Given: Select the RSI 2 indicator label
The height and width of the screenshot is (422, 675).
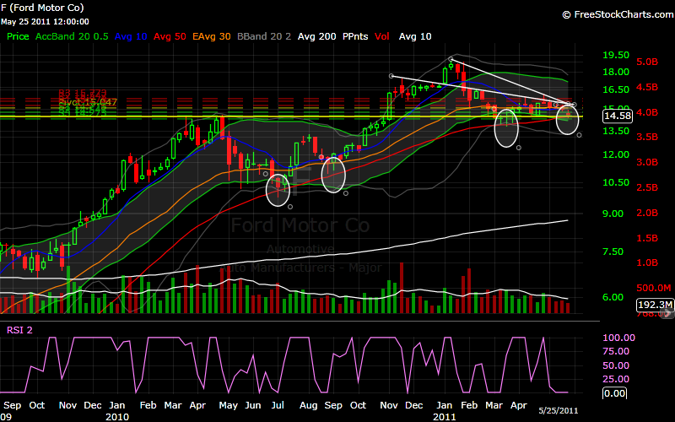Looking at the screenshot, I should (x=19, y=330).
